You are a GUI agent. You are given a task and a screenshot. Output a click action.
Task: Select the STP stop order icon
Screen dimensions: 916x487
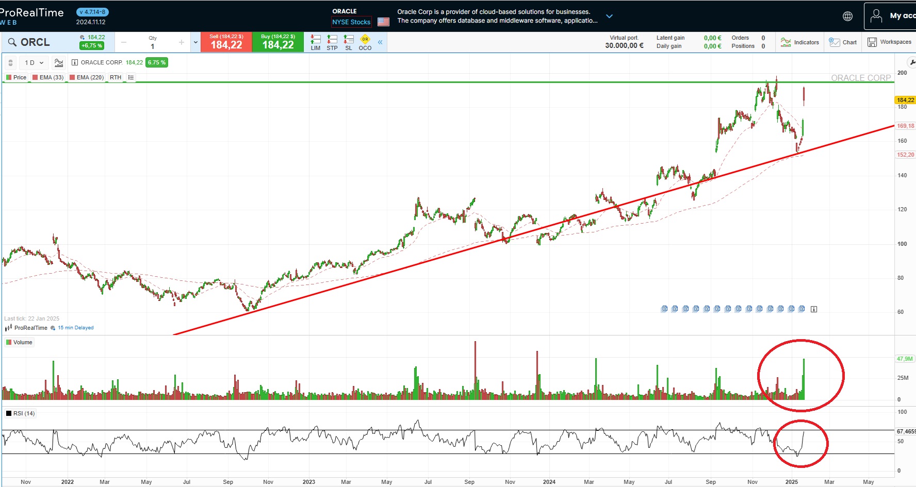pyautogui.click(x=332, y=41)
